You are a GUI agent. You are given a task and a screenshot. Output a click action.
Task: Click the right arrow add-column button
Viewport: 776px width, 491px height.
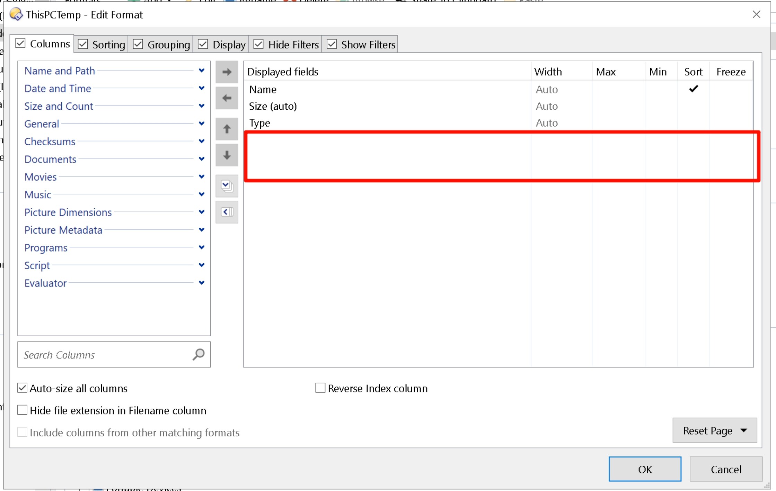pos(227,72)
